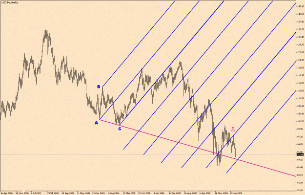
Task: Click the '26 Aug 2007' date label
Action: (x=190, y=194)
